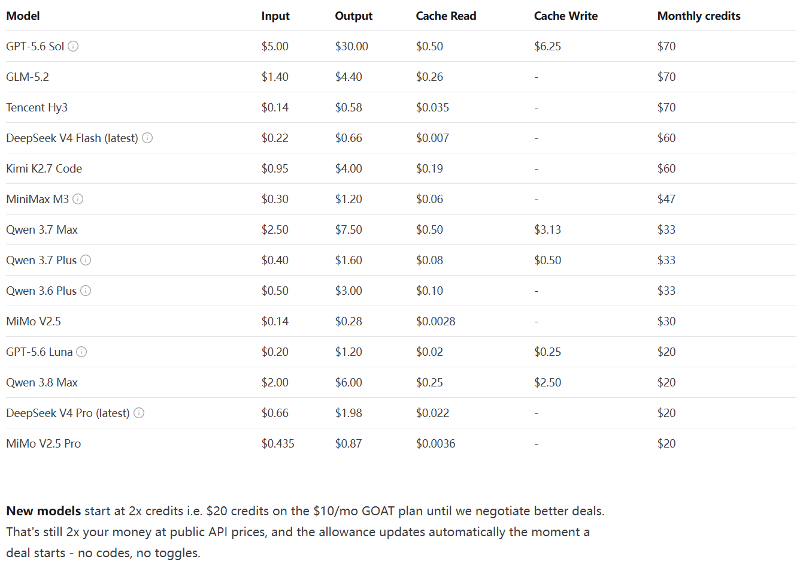803x565 pixels.
Task: Click info icon beside Qwen 3.7 Plus
Action: pos(86,260)
